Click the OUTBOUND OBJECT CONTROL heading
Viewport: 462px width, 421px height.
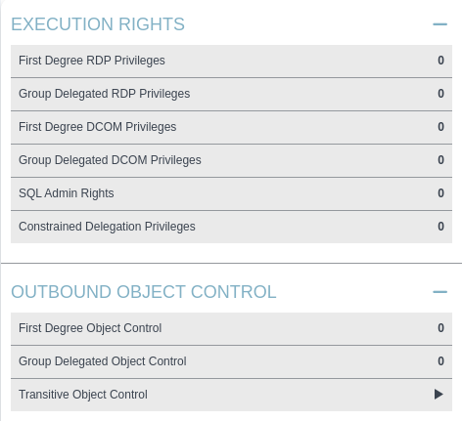pos(144,292)
